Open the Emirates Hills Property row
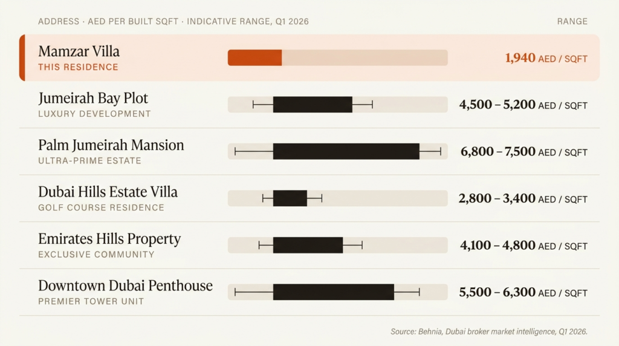This screenshot has width=619, height=346. tap(309, 245)
